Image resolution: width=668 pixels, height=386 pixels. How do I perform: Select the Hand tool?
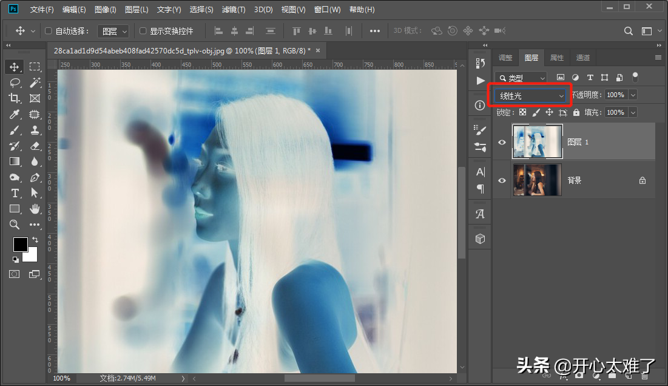[x=35, y=209]
